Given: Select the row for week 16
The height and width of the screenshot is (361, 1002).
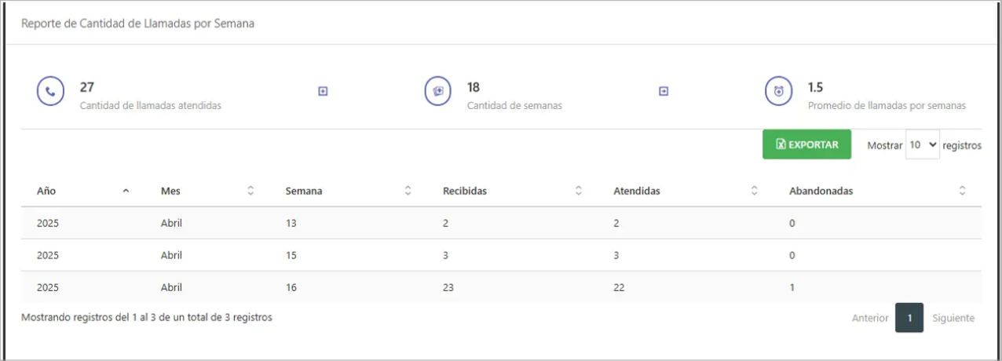Looking at the screenshot, I should 501,287.
